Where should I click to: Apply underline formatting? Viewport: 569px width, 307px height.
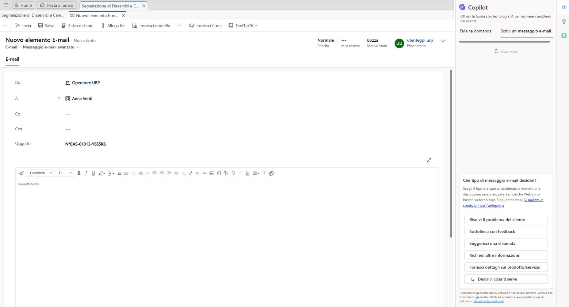point(93,173)
